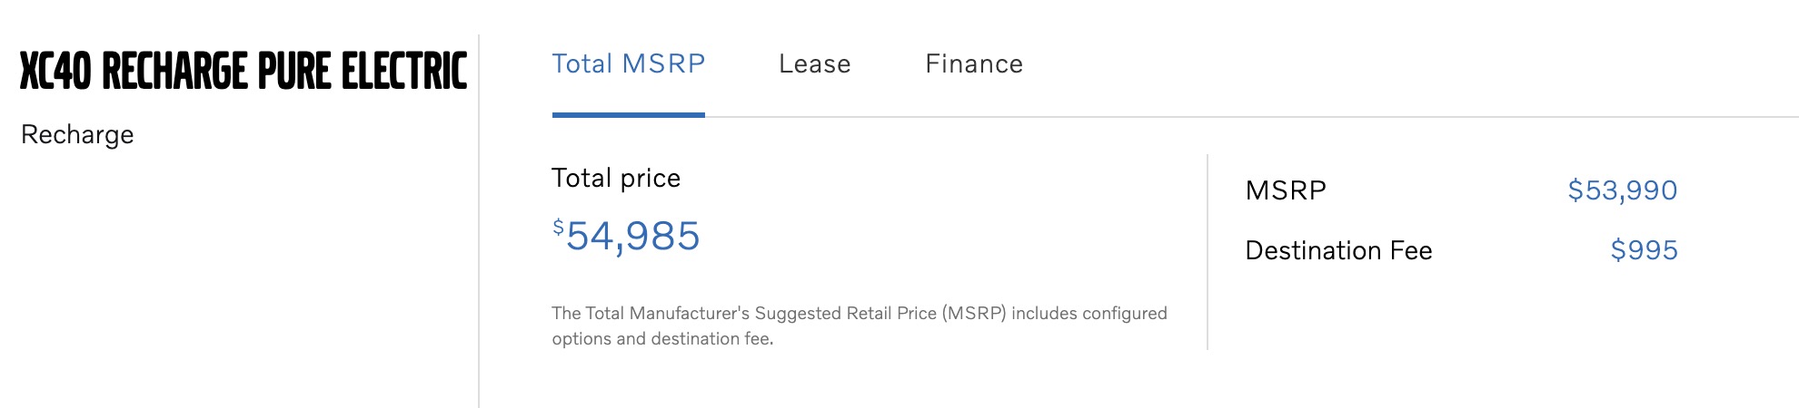
Task: Click the $53,990 MSRP value
Action: [1622, 190]
